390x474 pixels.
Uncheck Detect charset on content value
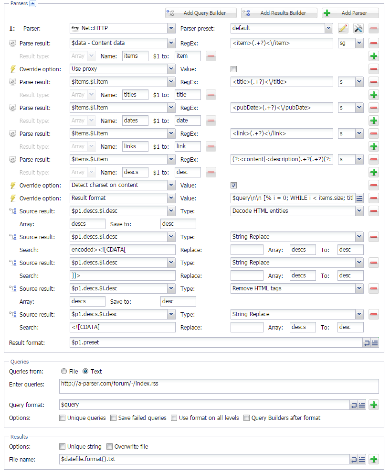pos(233,186)
